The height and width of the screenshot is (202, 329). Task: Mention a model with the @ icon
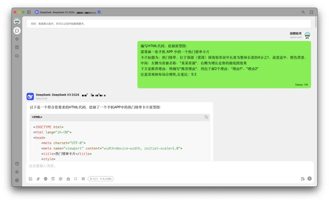pyautogui.click(x=61, y=179)
